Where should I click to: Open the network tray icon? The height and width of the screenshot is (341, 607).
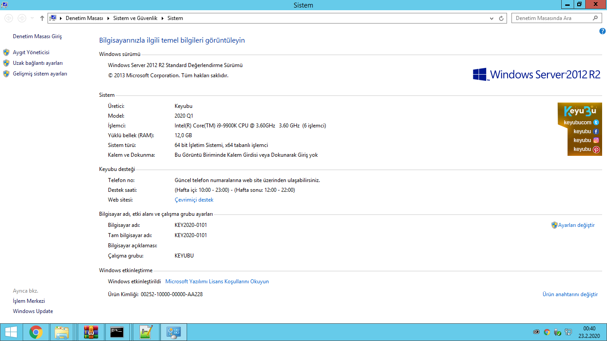point(568,332)
